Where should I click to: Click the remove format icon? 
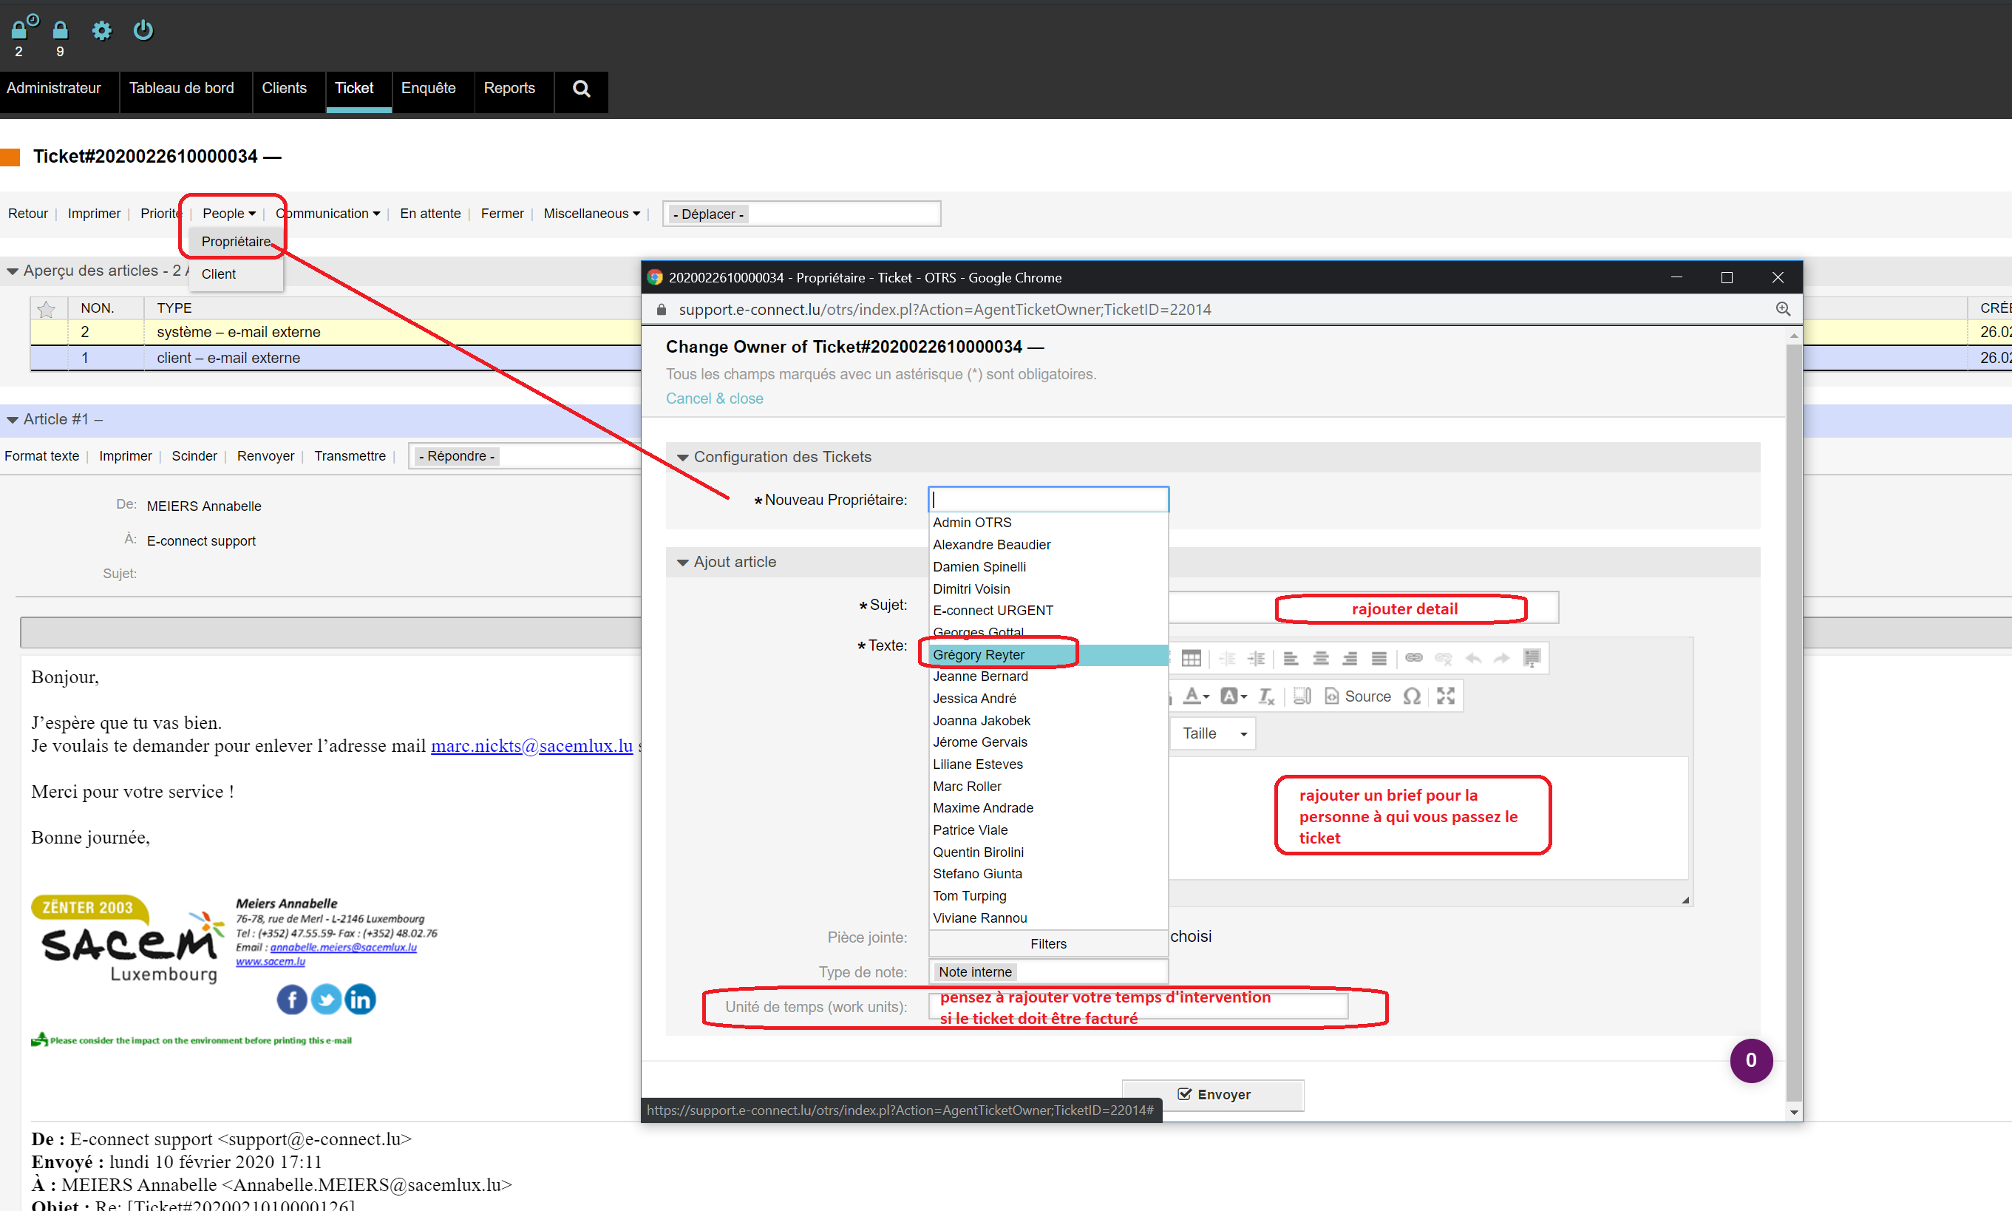pos(1266,696)
